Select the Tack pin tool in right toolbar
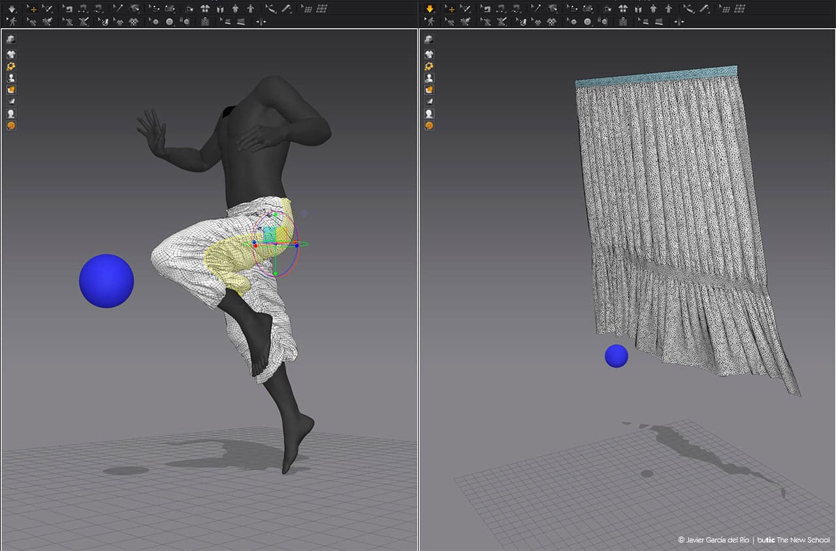This screenshot has height=551, width=836. (x=535, y=9)
